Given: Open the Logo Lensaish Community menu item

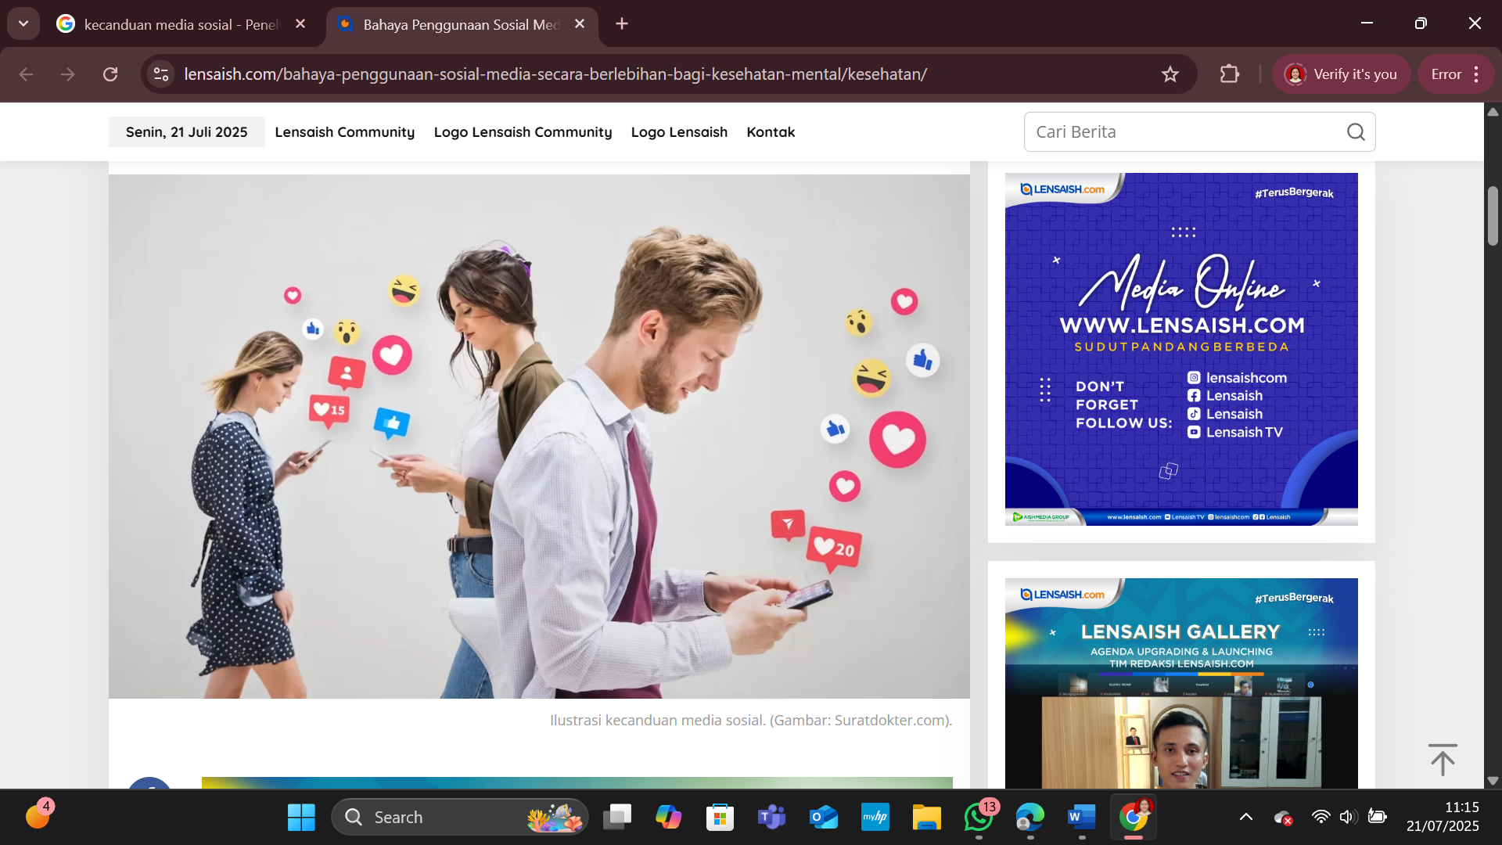Looking at the screenshot, I should tap(523, 132).
